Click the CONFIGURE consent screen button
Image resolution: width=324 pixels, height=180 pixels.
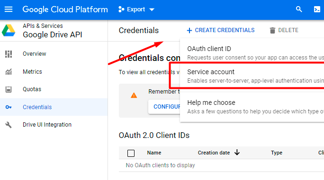[x=164, y=107]
